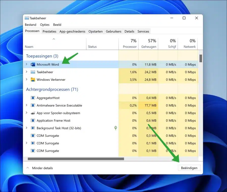Maximize the Taakbeheer window
Viewport: 227px width, 192px height.
tap(184, 18)
